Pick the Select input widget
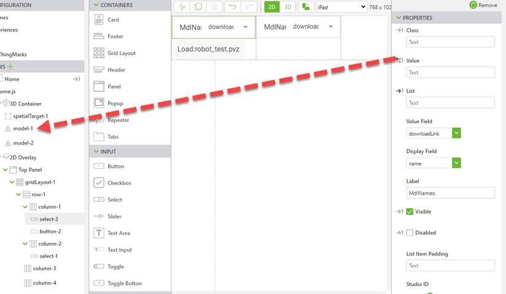The width and height of the screenshot is (506, 294). [x=108, y=200]
